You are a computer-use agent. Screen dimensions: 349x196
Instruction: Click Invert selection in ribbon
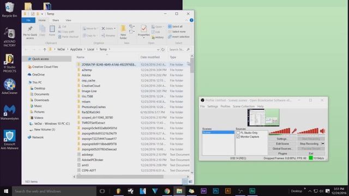179,37
